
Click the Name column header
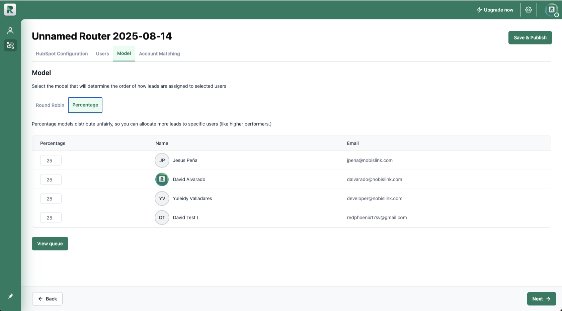pos(162,143)
